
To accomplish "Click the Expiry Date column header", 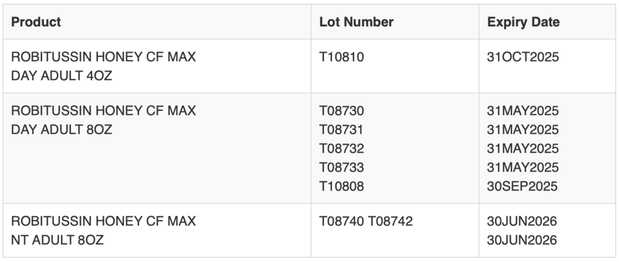I will click(x=523, y=22).
